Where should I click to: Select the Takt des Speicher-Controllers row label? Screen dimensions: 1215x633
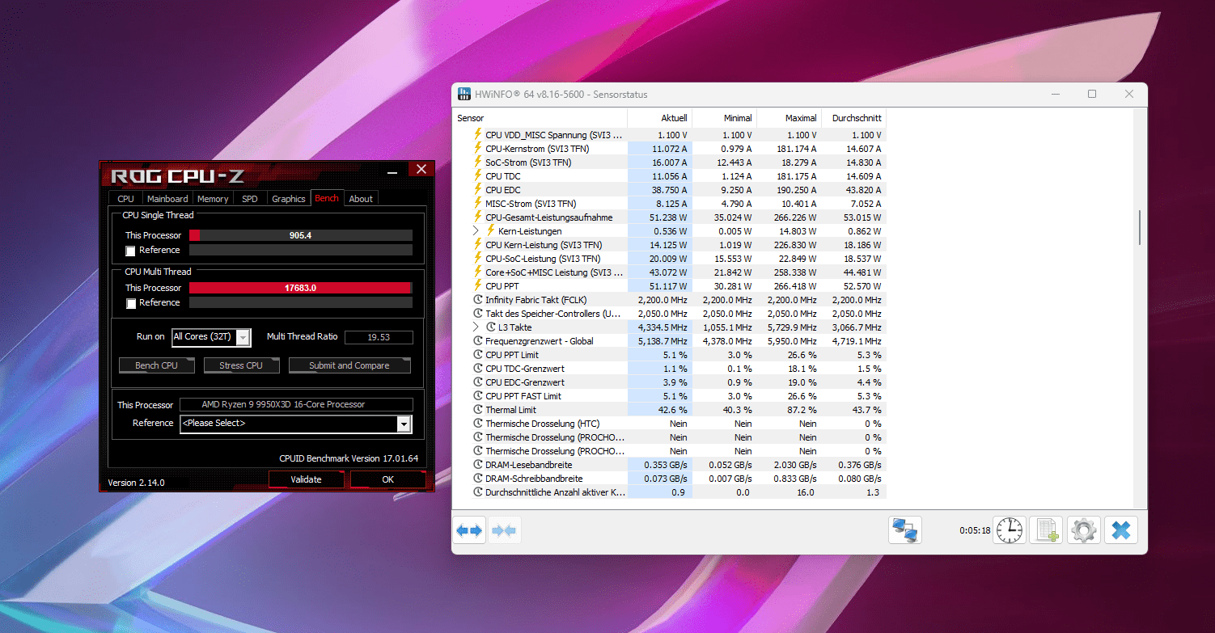tap(553, 314)
